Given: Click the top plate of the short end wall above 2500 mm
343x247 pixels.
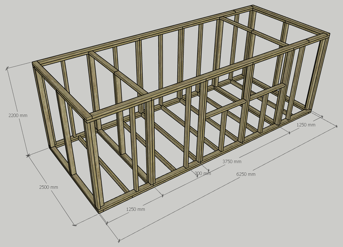Looking at the screenshot, I should click(x=61, y=91).
